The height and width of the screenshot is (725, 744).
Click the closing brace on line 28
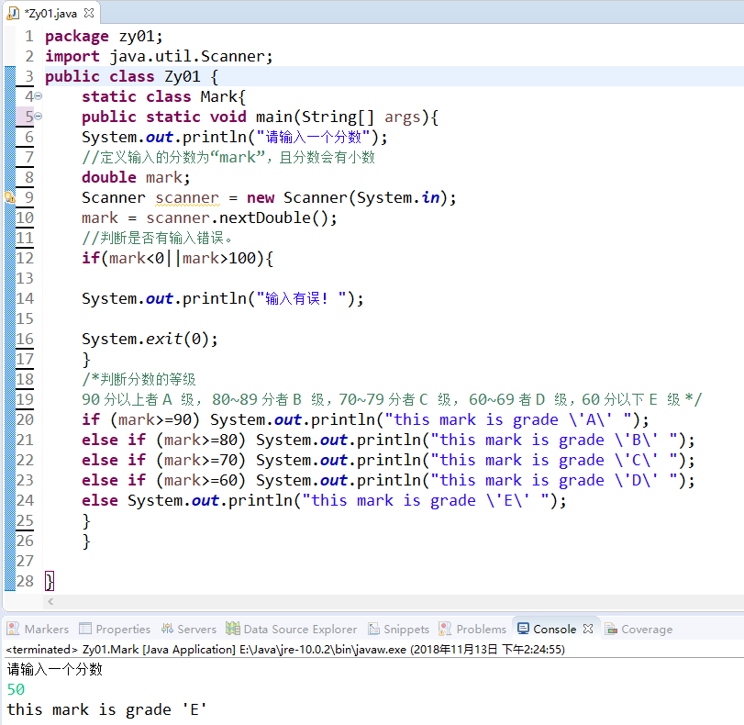coord(50,581)
